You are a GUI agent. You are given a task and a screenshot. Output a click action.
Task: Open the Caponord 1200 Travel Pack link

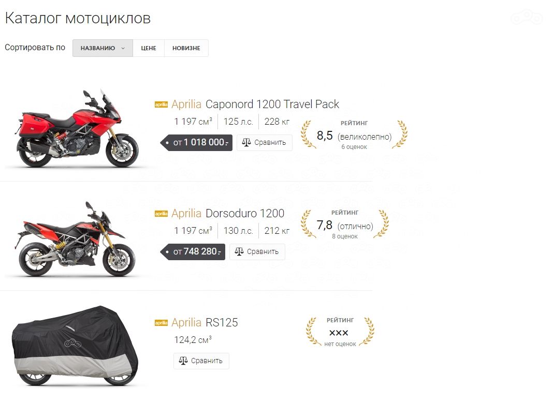tap(272, 104)
